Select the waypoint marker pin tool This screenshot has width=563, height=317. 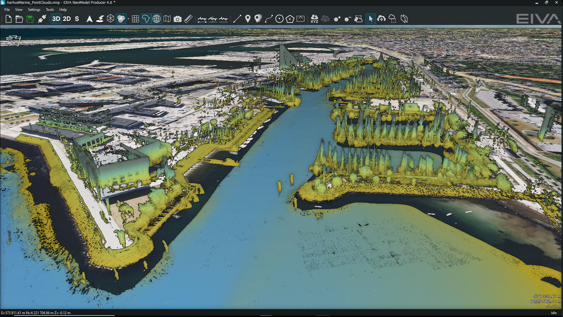(x=248, y=19)
